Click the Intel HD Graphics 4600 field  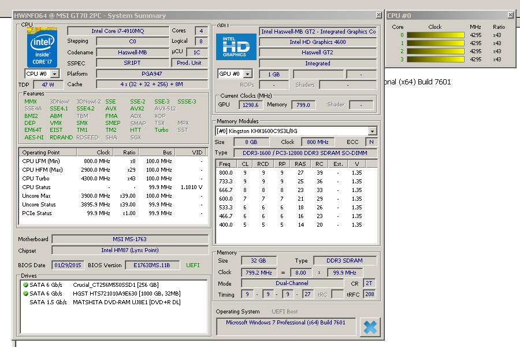[318, 42]
